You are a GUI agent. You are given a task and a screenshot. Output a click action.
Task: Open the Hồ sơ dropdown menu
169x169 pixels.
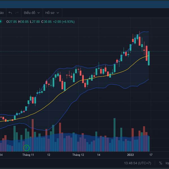pos(52,13)
